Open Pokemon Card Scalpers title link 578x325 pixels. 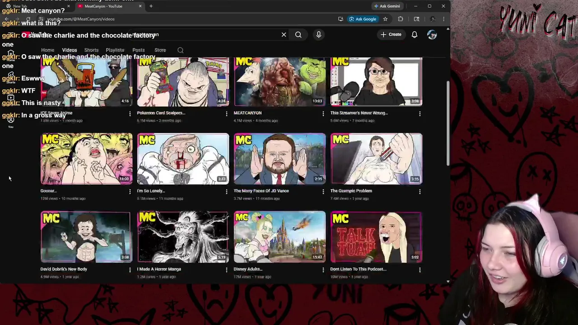(x=161, y=113)
